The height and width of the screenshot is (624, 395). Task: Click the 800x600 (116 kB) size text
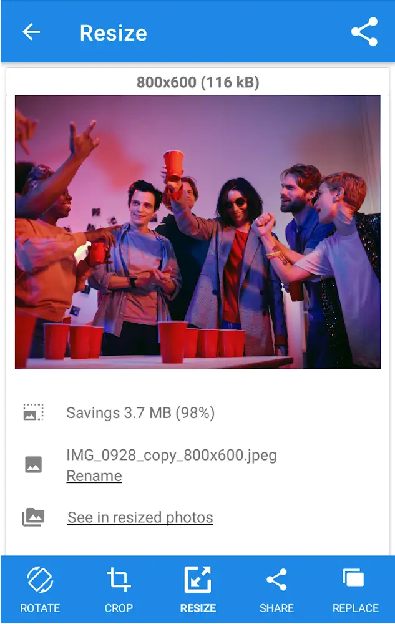(198, 82)
